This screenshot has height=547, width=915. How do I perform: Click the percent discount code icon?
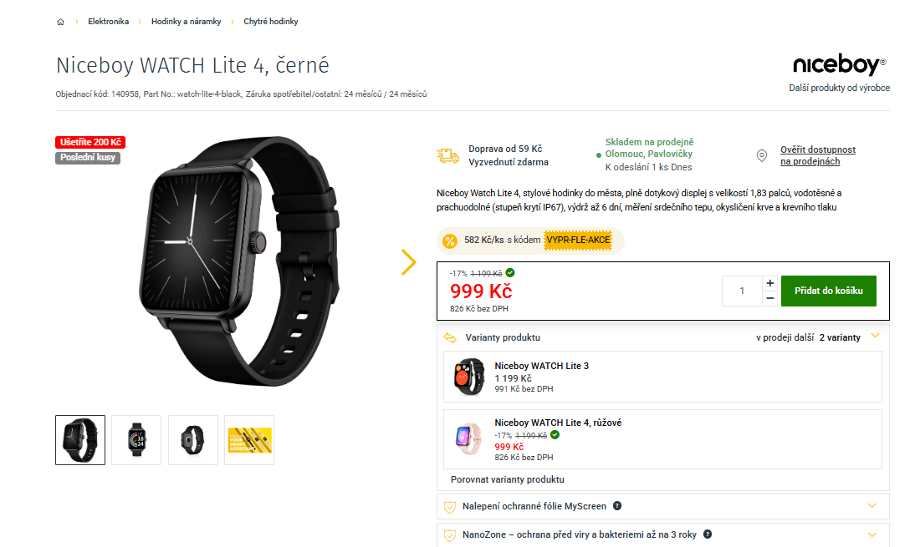[x=450, y=241]
